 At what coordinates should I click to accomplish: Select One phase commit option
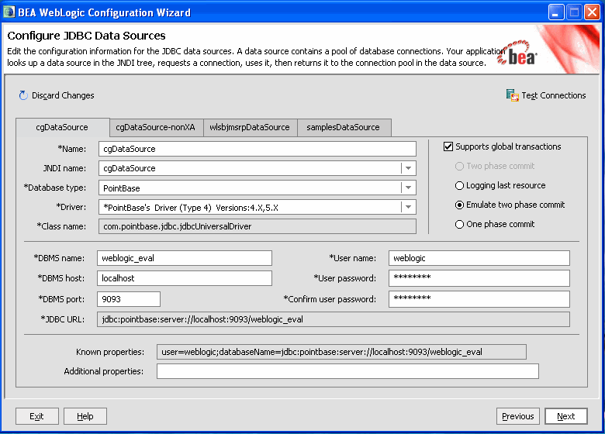pos(459,224)
